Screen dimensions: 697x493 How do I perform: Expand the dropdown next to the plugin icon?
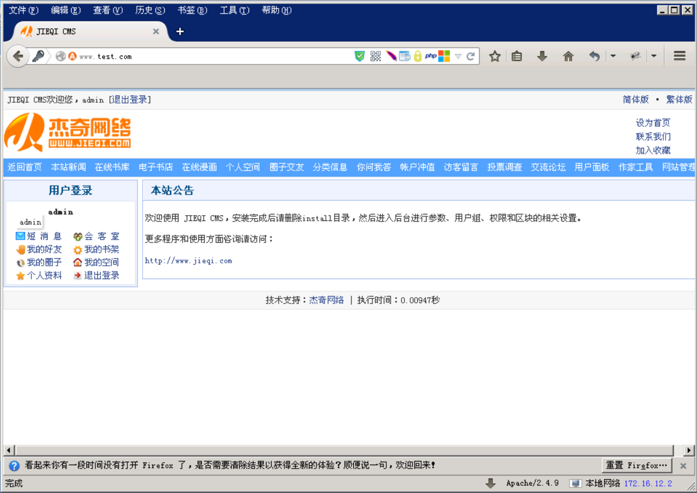click(654, 56)
